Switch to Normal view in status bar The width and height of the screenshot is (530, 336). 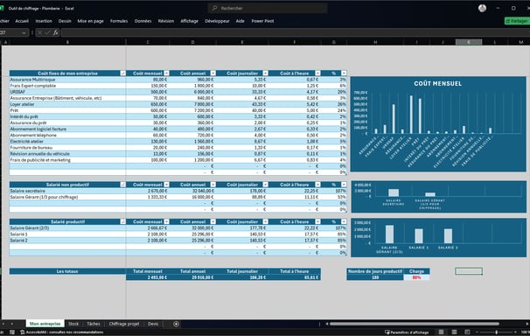coord(441,332)
